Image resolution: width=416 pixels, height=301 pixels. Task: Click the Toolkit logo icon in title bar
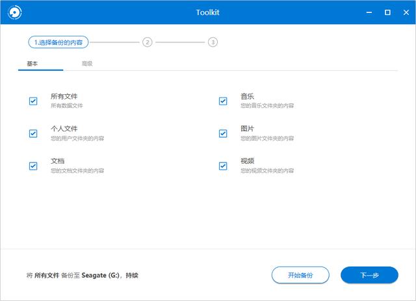tap(13, 12)
